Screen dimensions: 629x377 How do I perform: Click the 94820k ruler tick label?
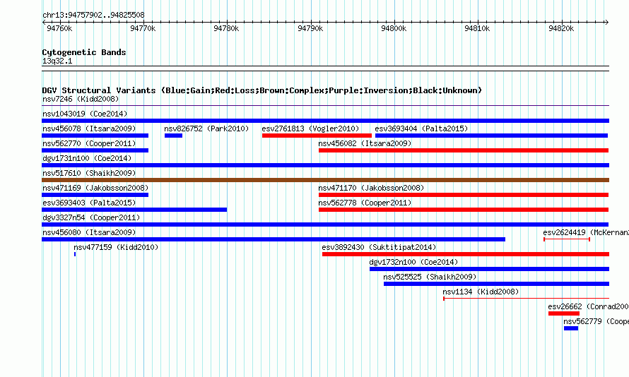561,28
